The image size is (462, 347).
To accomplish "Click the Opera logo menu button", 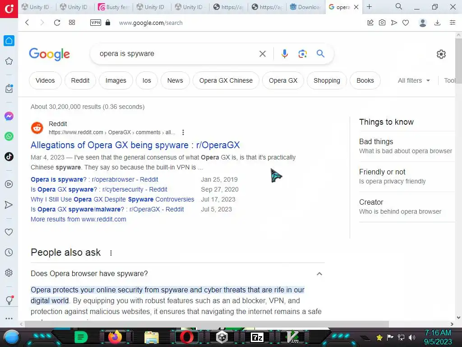I will [x=9, y=9].
